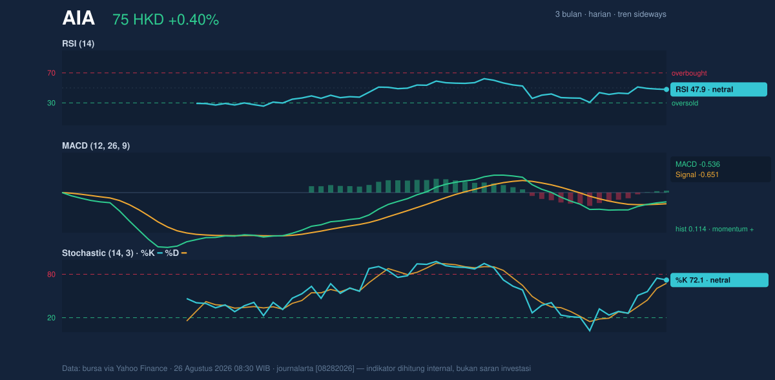This screenshot has height=380, width=775.
Task: Click the %K cyan legend swatch
Action: pyautogui.click(x=160, y=253)
